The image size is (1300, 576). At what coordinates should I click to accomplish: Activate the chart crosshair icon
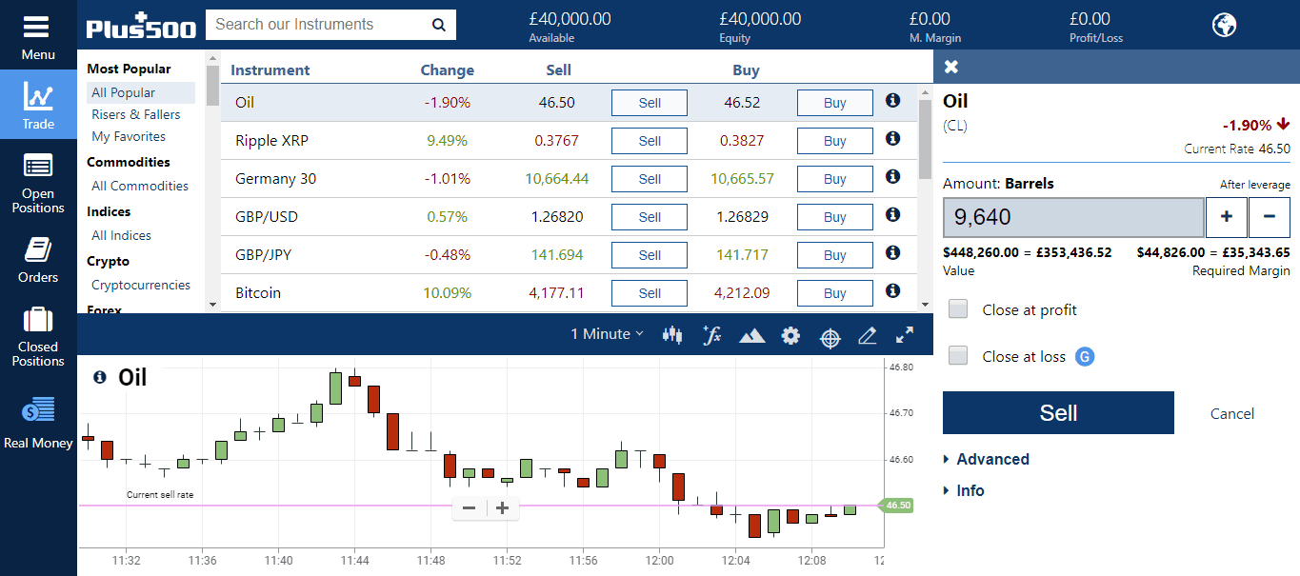[830, 337]
